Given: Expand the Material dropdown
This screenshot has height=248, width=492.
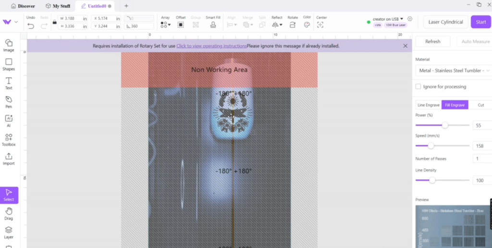Looking at the screenshot, I should point(453,71).
